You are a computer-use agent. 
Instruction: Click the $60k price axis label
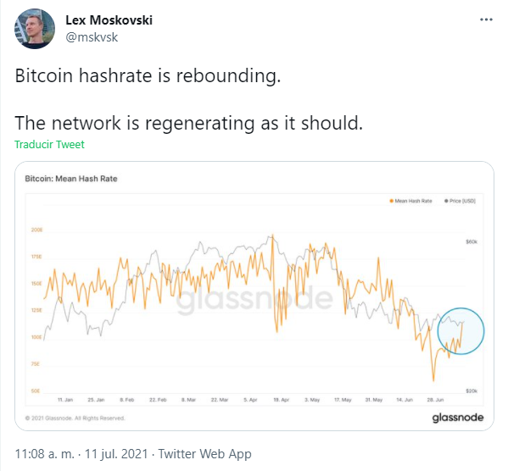pos(472,241)
